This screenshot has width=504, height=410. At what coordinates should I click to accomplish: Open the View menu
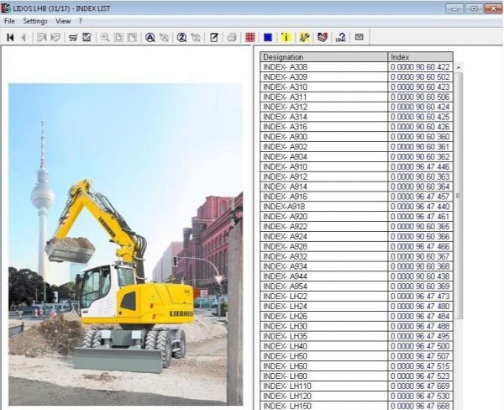[x=63, y=21]
